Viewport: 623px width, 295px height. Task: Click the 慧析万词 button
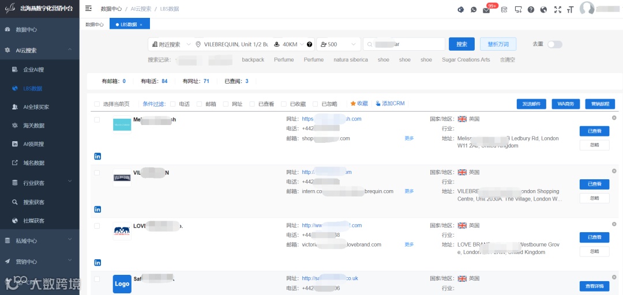(x=498, y=44)
